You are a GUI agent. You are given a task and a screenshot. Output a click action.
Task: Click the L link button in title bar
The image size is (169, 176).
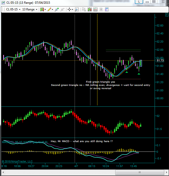point(139,2)
